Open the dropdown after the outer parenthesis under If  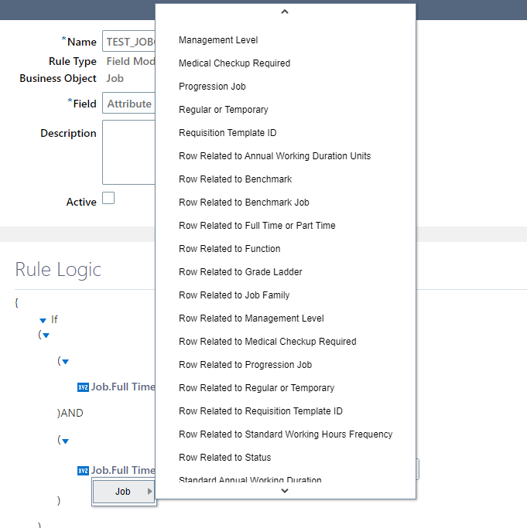coord(46,336)
